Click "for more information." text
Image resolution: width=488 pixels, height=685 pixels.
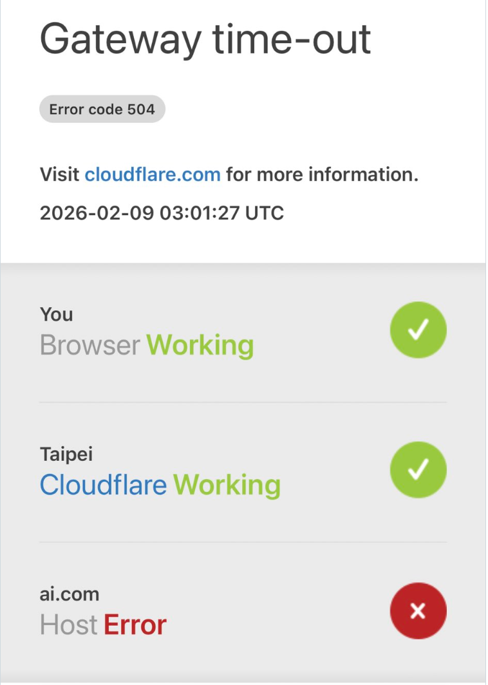click(322, 174)
